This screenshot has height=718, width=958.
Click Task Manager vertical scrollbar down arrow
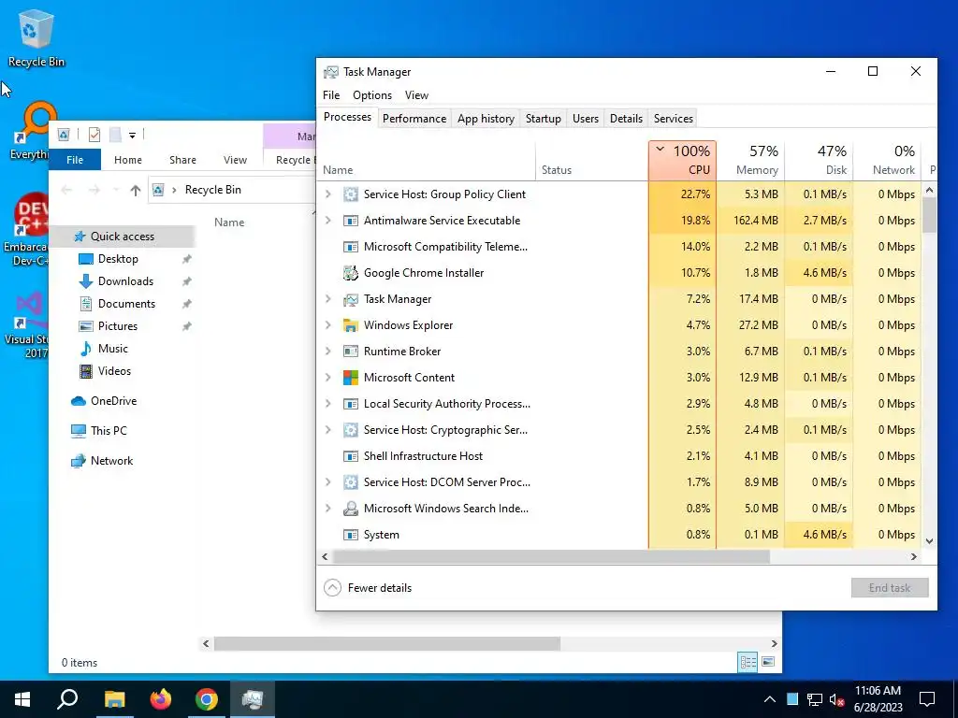929,541
